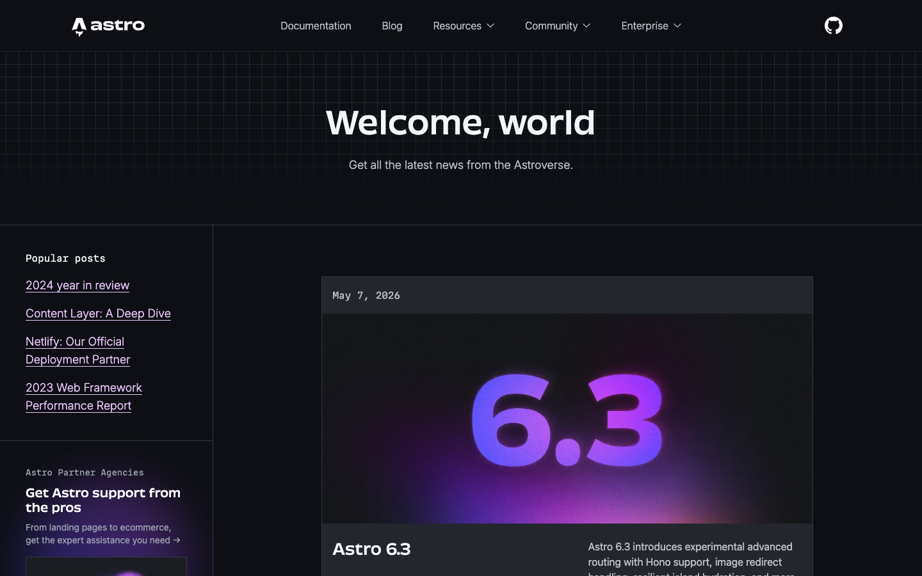Screen dimensions: 922x576
Task: Expand the Resources dropdown menu
Action: point(464,26)
